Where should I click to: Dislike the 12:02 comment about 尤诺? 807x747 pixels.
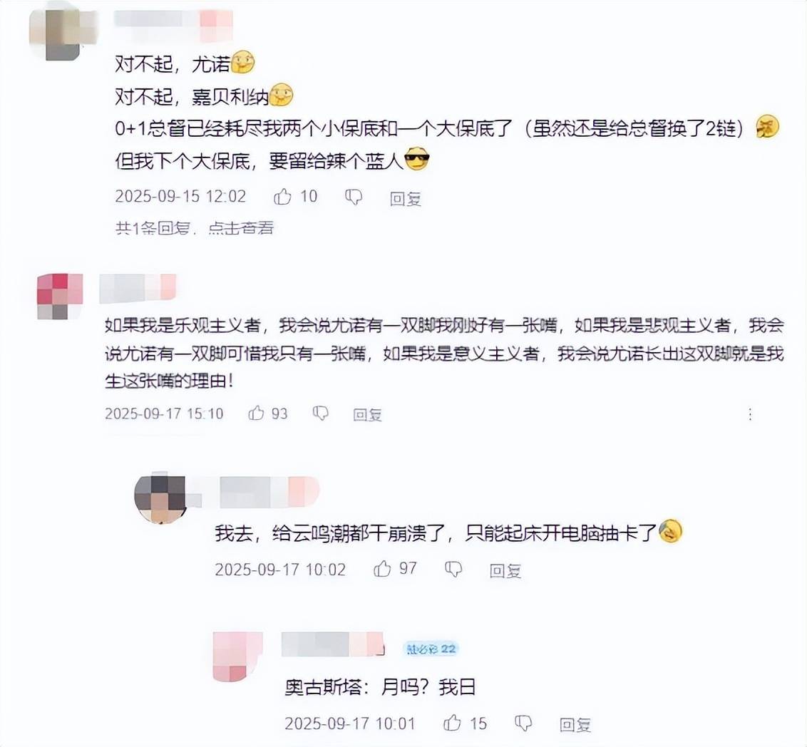coord(354,197)
